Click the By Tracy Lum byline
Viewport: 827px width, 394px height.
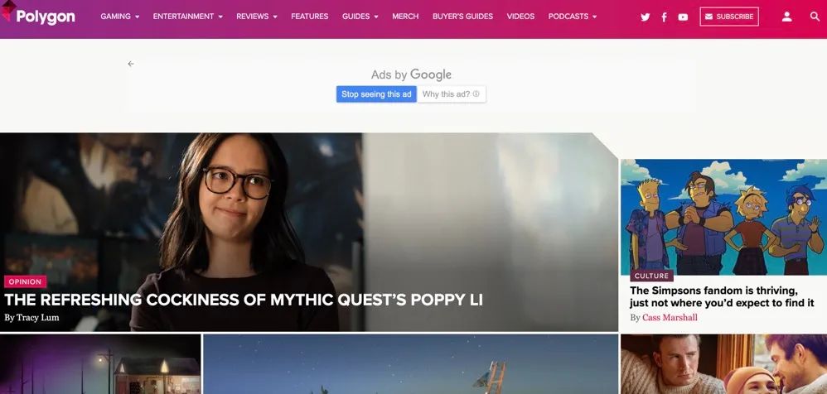point(31,318)
